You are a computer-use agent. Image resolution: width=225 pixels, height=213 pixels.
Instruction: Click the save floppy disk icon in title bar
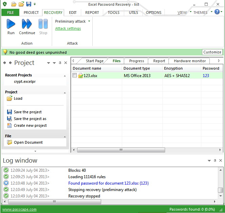(x=29, y=4)
